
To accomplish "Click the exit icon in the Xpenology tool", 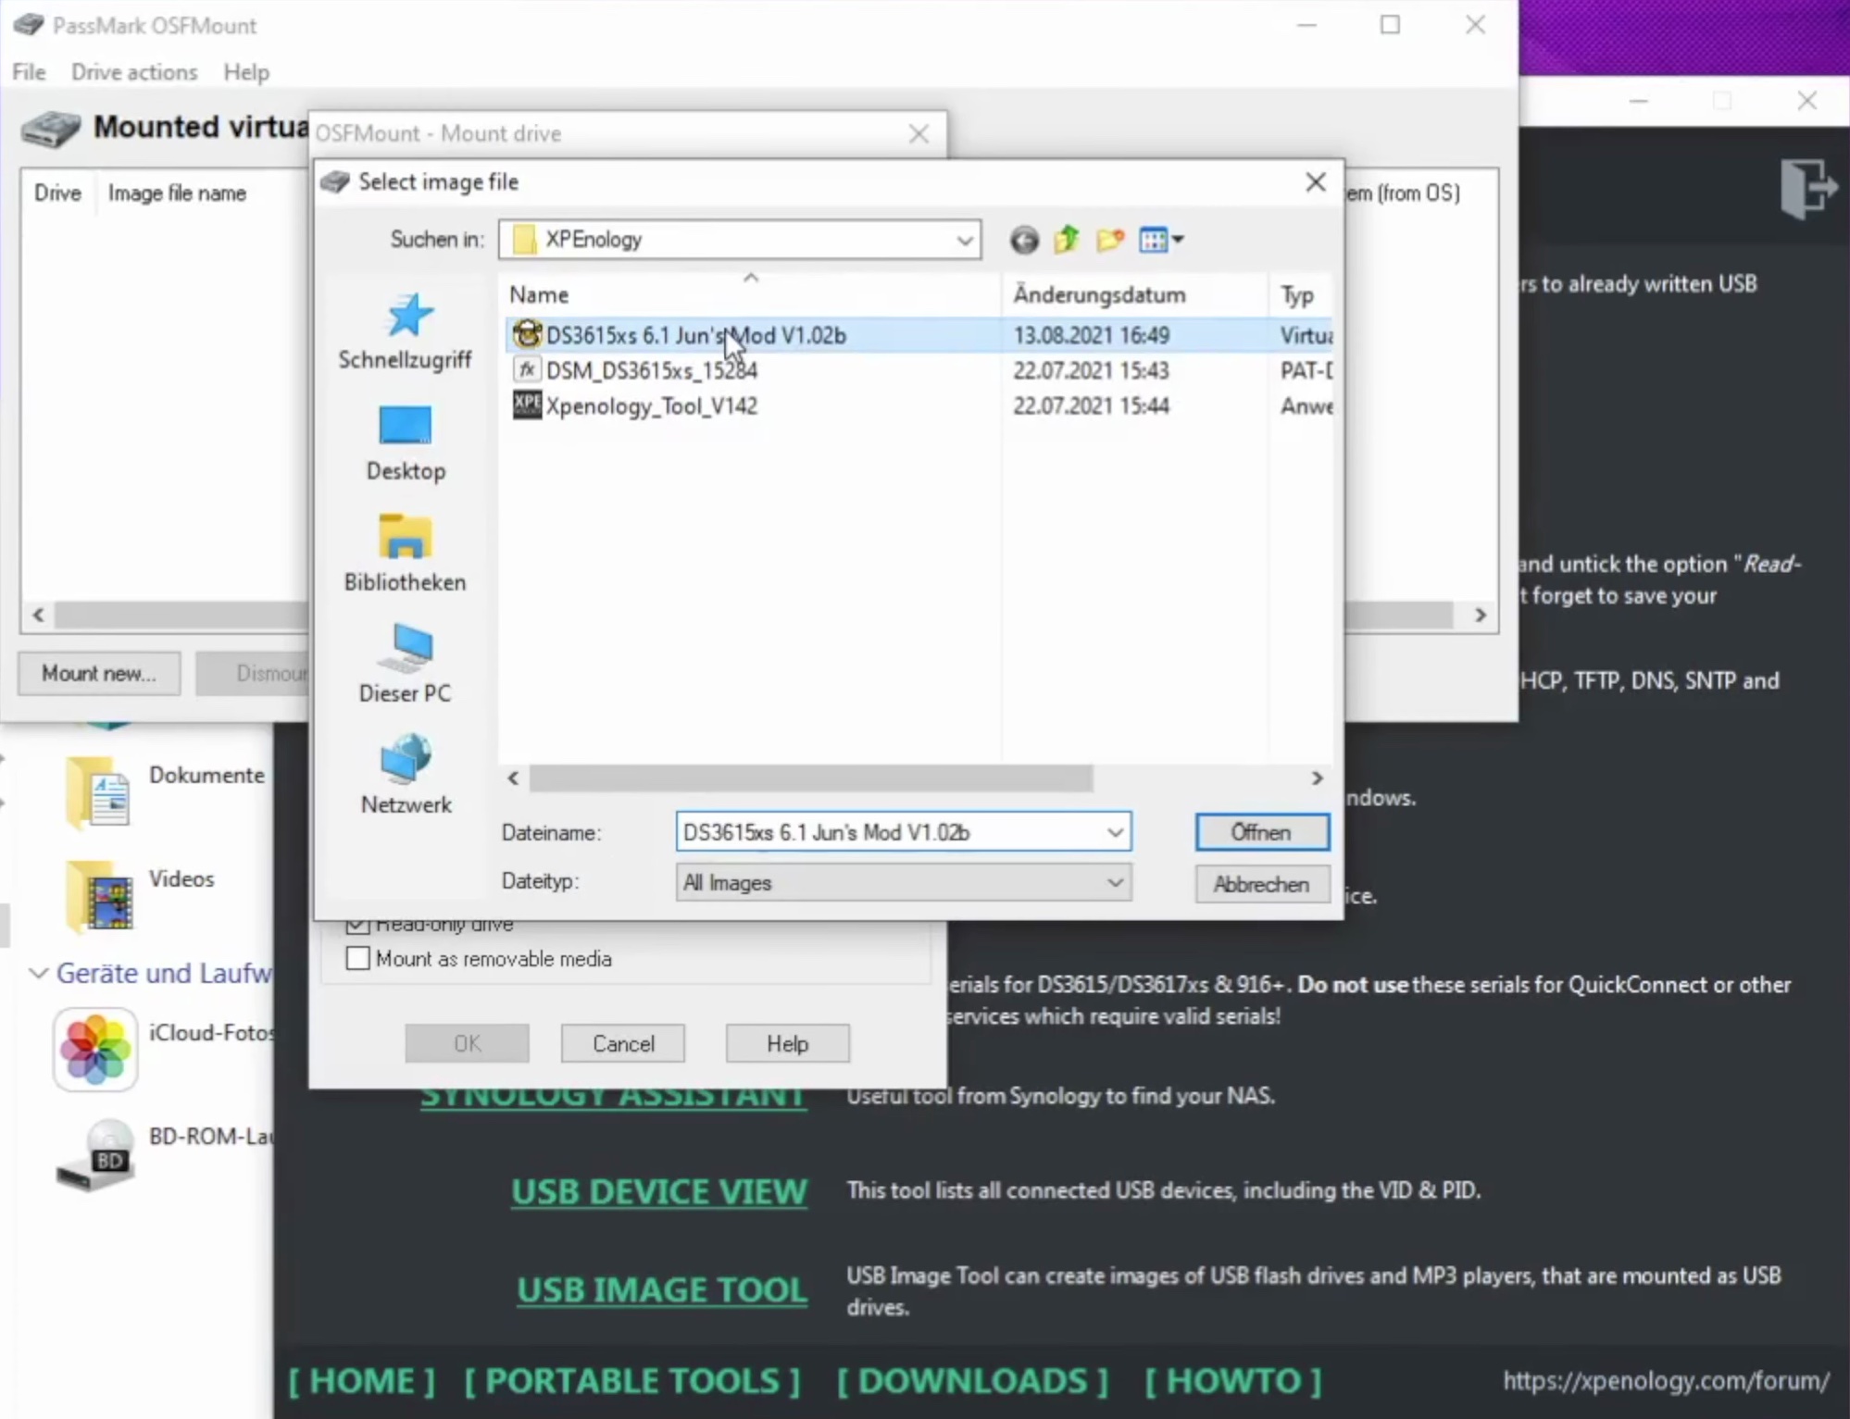I will [x=1807, y=189].
